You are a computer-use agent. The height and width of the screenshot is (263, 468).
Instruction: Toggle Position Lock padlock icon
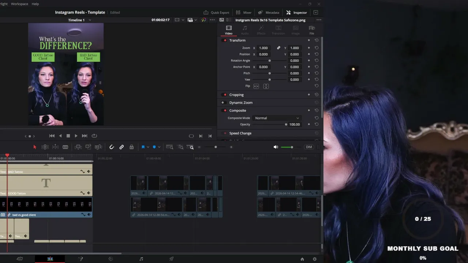[131, 147]
